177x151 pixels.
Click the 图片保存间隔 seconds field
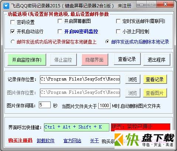pyautogui.click(x=45, y=105)
